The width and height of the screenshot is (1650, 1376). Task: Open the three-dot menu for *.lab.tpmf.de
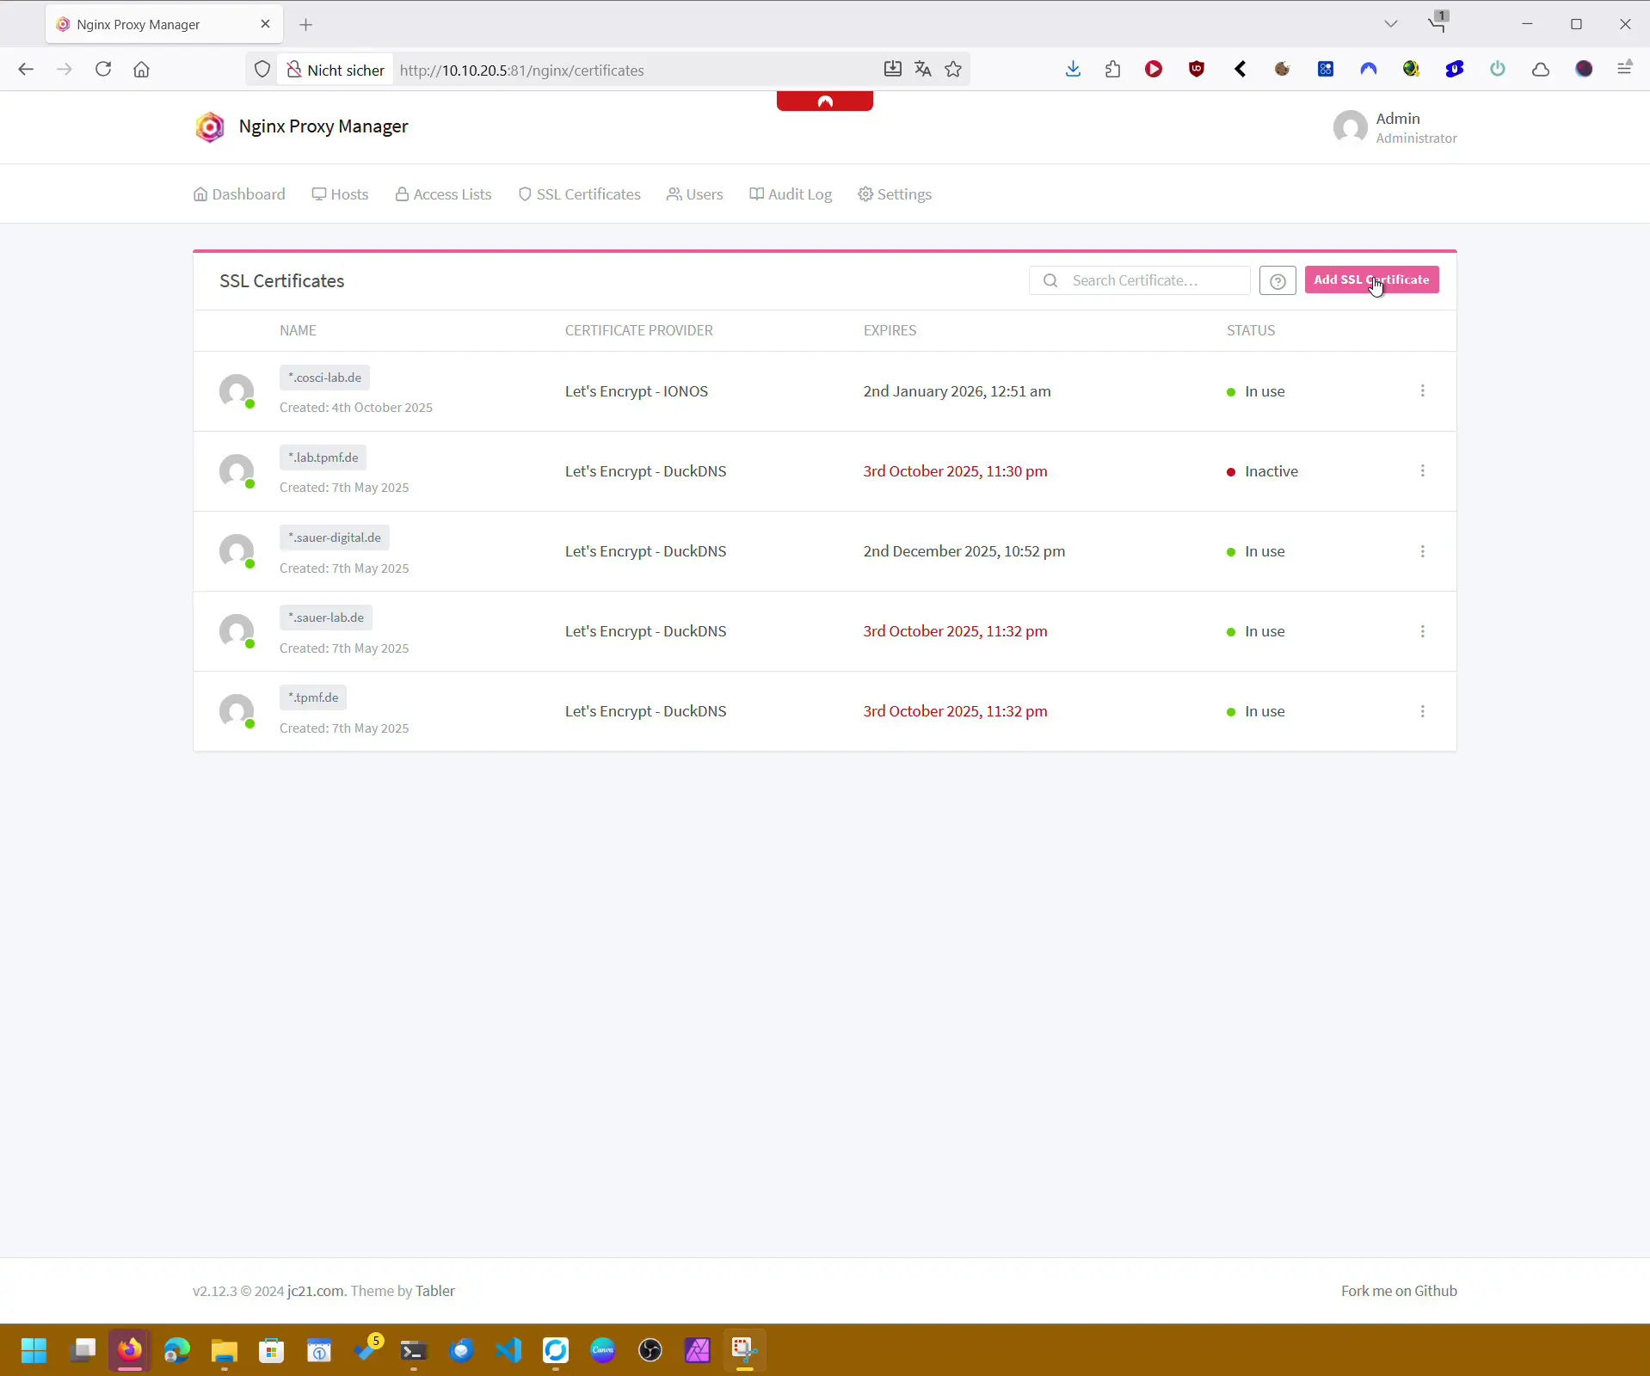point(1422,471)
